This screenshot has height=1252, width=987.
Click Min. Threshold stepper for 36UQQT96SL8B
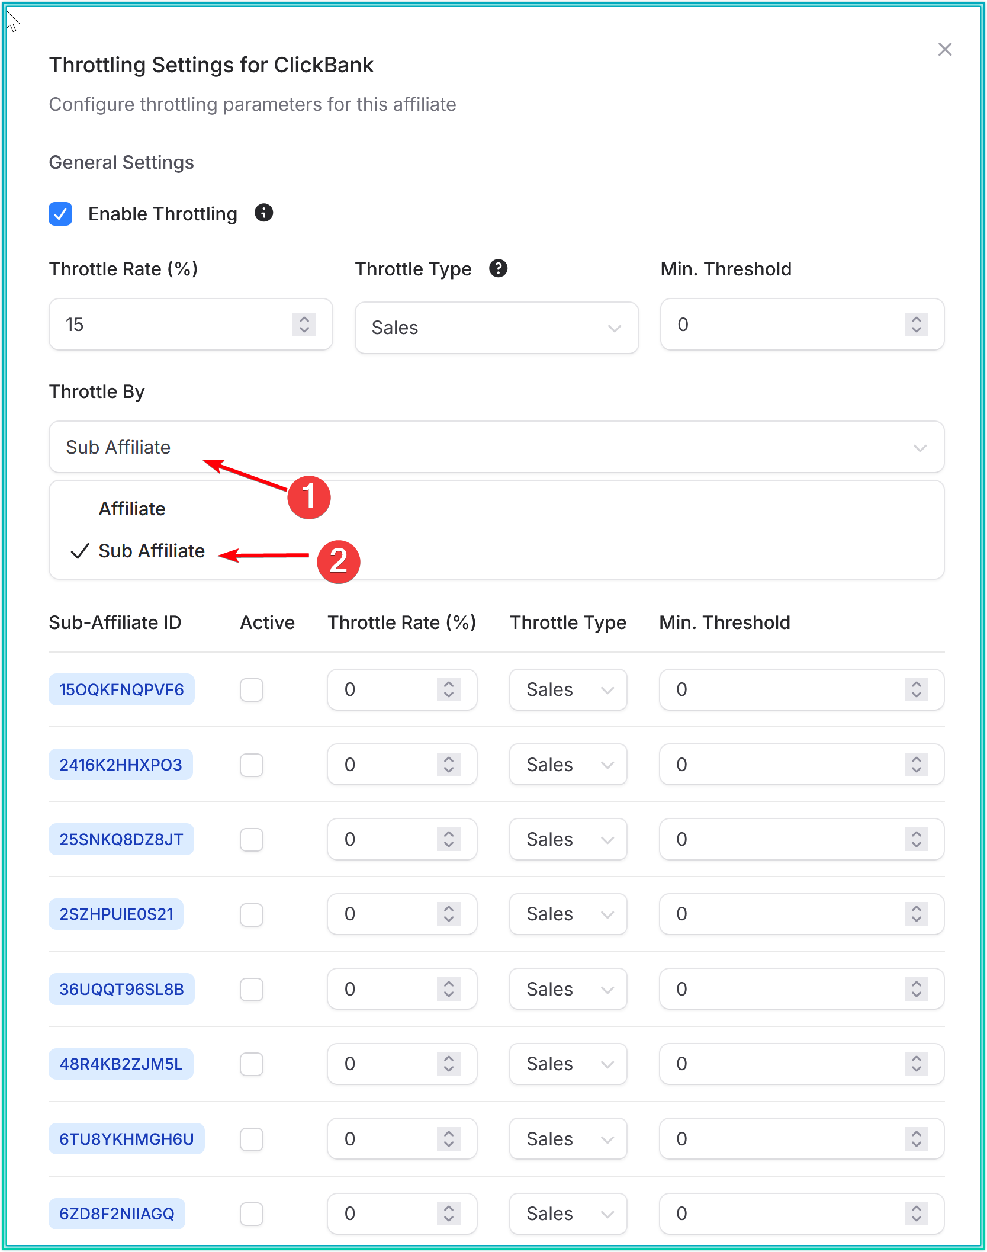pos(916,989)
